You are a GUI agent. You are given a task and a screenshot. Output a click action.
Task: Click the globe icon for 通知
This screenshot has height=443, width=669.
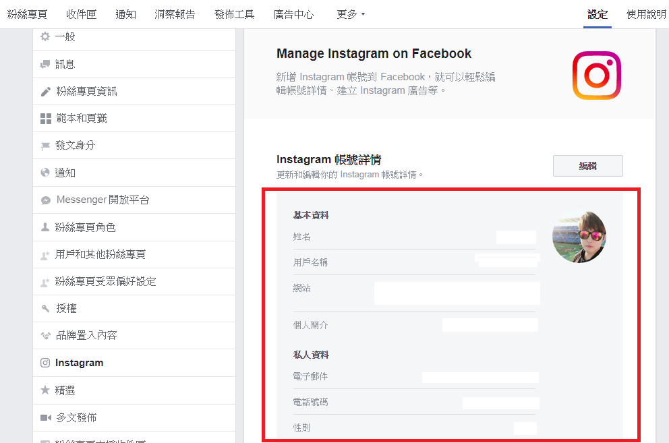[x=45, y=173]
